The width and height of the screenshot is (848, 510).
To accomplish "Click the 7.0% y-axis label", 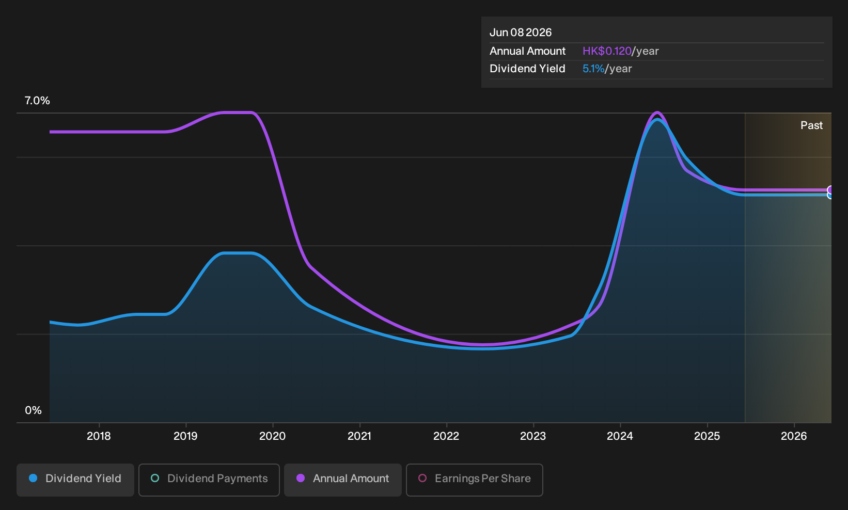I will 37,101.
